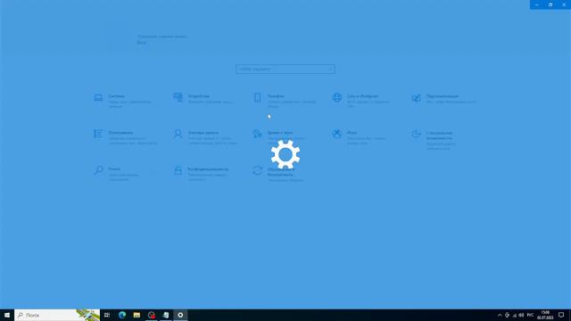
Task: Click the Найти параметр settings search field
Action: [285, 70]
